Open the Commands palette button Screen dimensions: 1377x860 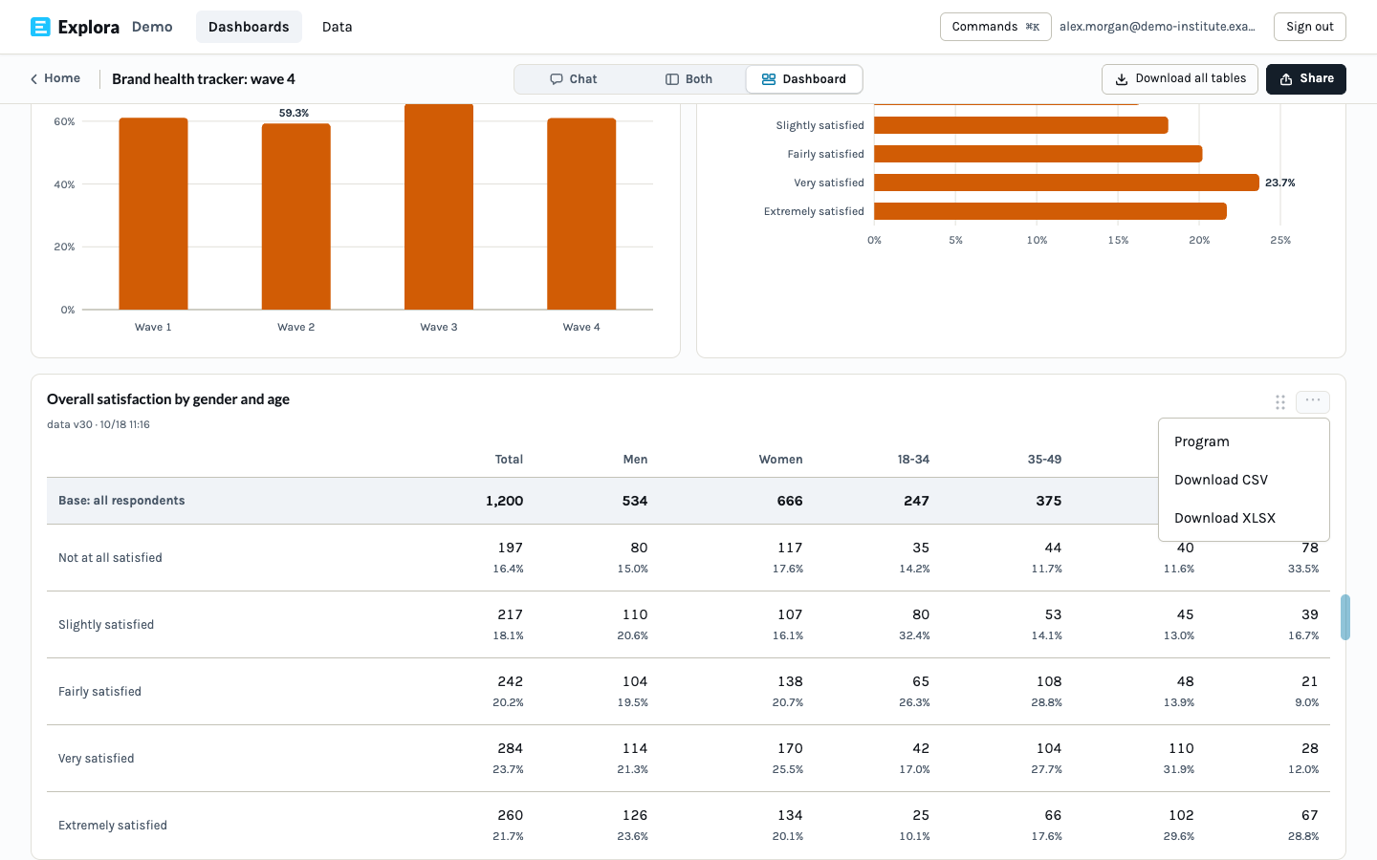(x=995, y=27)
